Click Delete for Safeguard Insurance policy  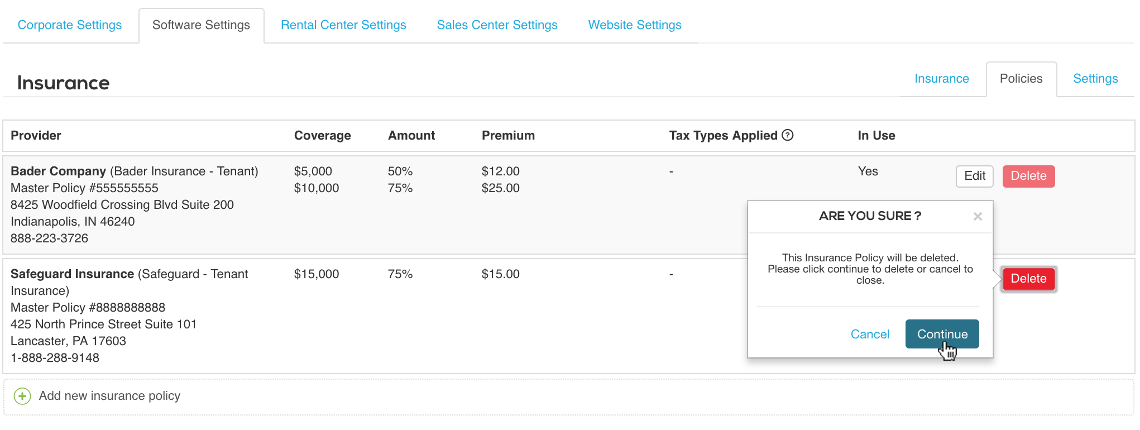tap(1028, 279)
